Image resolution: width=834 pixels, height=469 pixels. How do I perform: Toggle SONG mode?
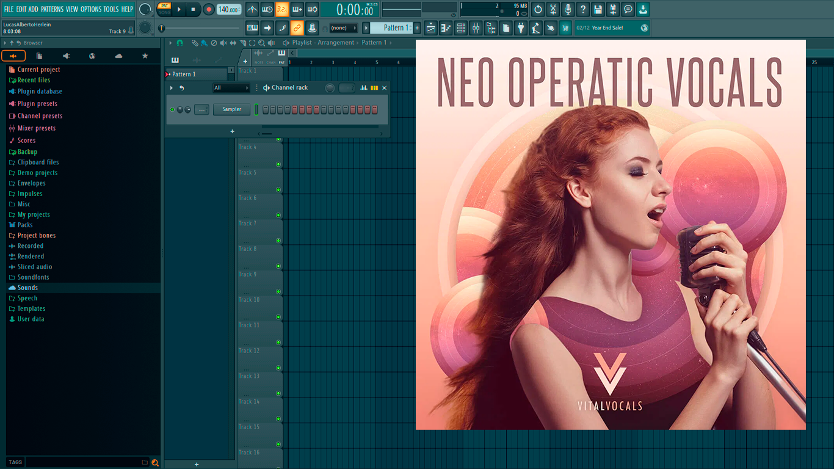click(164, 13)
